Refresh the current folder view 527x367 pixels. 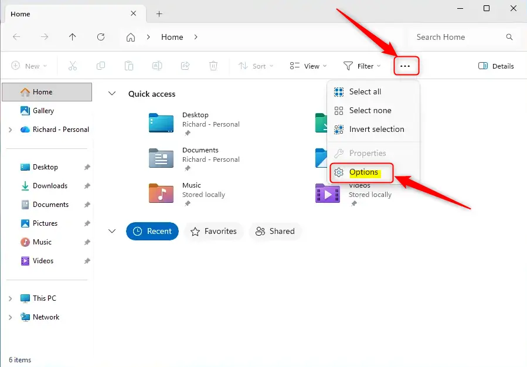(101, 37)
